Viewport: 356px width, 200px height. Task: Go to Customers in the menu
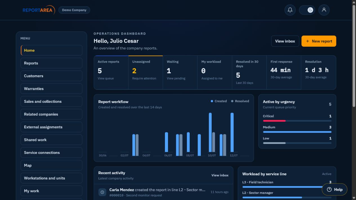tap(52, 76)
